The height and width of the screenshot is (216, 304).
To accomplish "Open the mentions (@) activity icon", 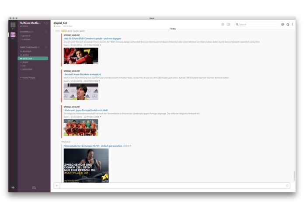I will pos(283,24).
